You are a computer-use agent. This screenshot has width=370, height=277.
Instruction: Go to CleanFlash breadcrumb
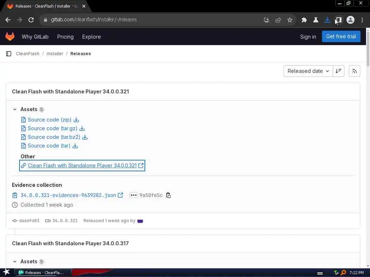point(27,54)
